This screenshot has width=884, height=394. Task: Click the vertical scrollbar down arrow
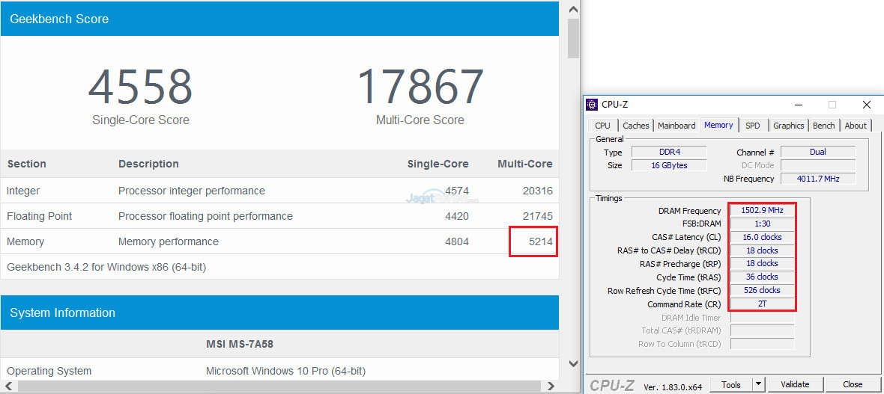[573, 363]
